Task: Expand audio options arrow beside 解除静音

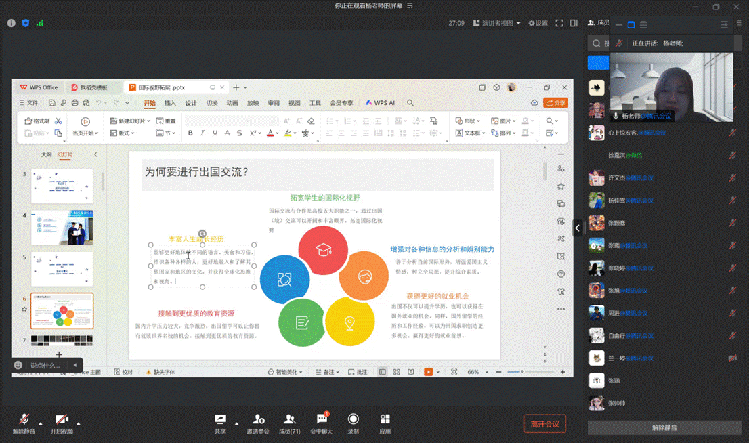Action: pos(40,423)
